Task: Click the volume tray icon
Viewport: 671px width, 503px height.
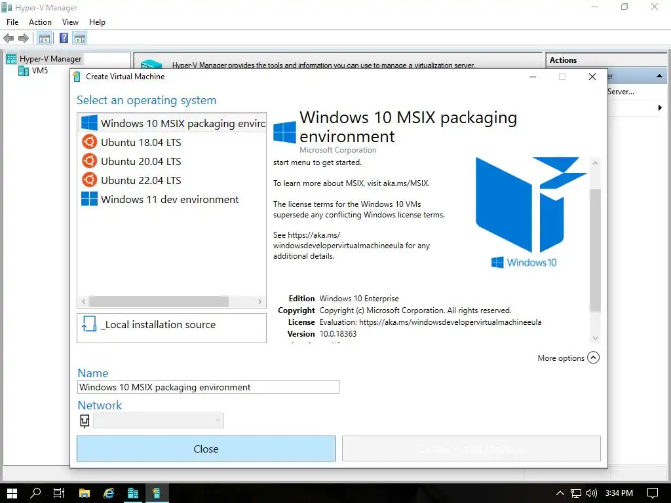Action: 592,493
